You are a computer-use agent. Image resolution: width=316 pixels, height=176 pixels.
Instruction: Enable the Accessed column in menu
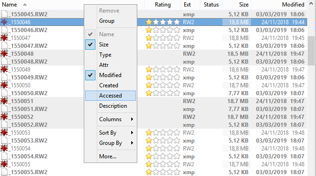click(x=110, y=96)
